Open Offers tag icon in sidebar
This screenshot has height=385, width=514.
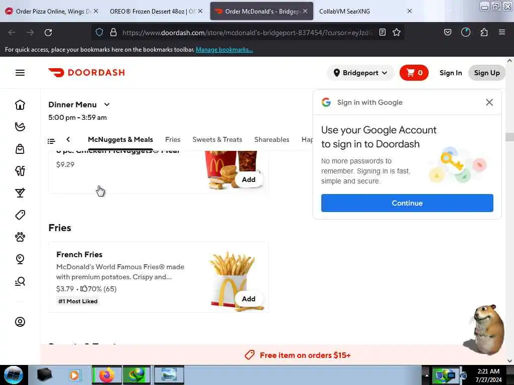(20, 215)
